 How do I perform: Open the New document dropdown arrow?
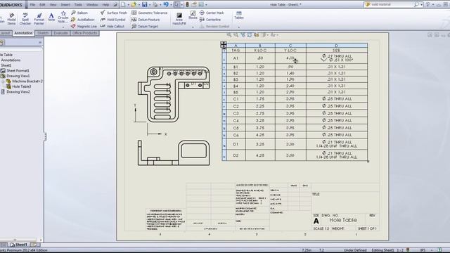pyautogui.click(x=128, y=5)
